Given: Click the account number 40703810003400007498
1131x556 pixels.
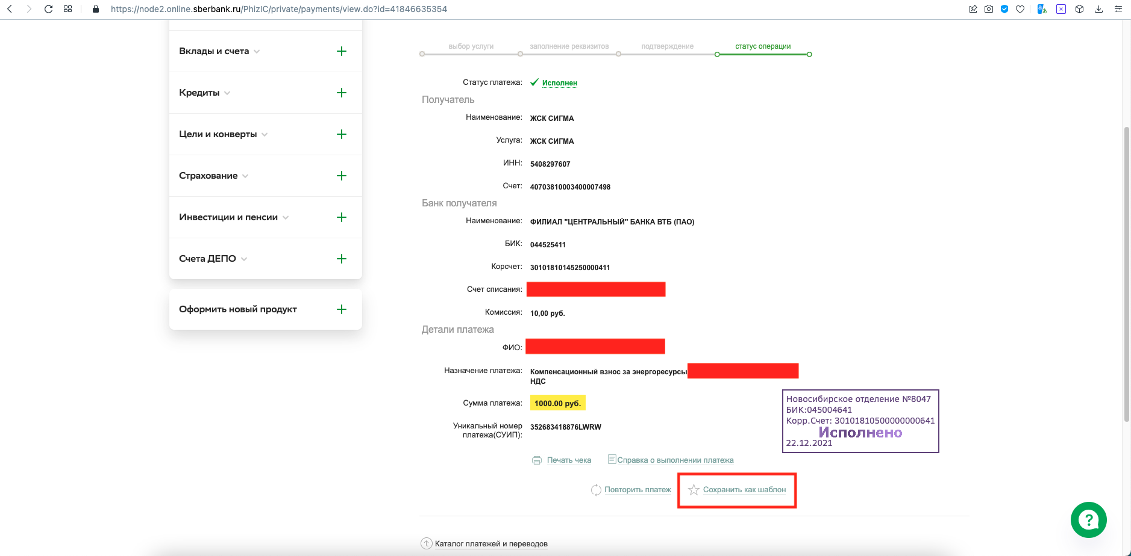Looking at the screenshot, I should (x=570, y=187).
